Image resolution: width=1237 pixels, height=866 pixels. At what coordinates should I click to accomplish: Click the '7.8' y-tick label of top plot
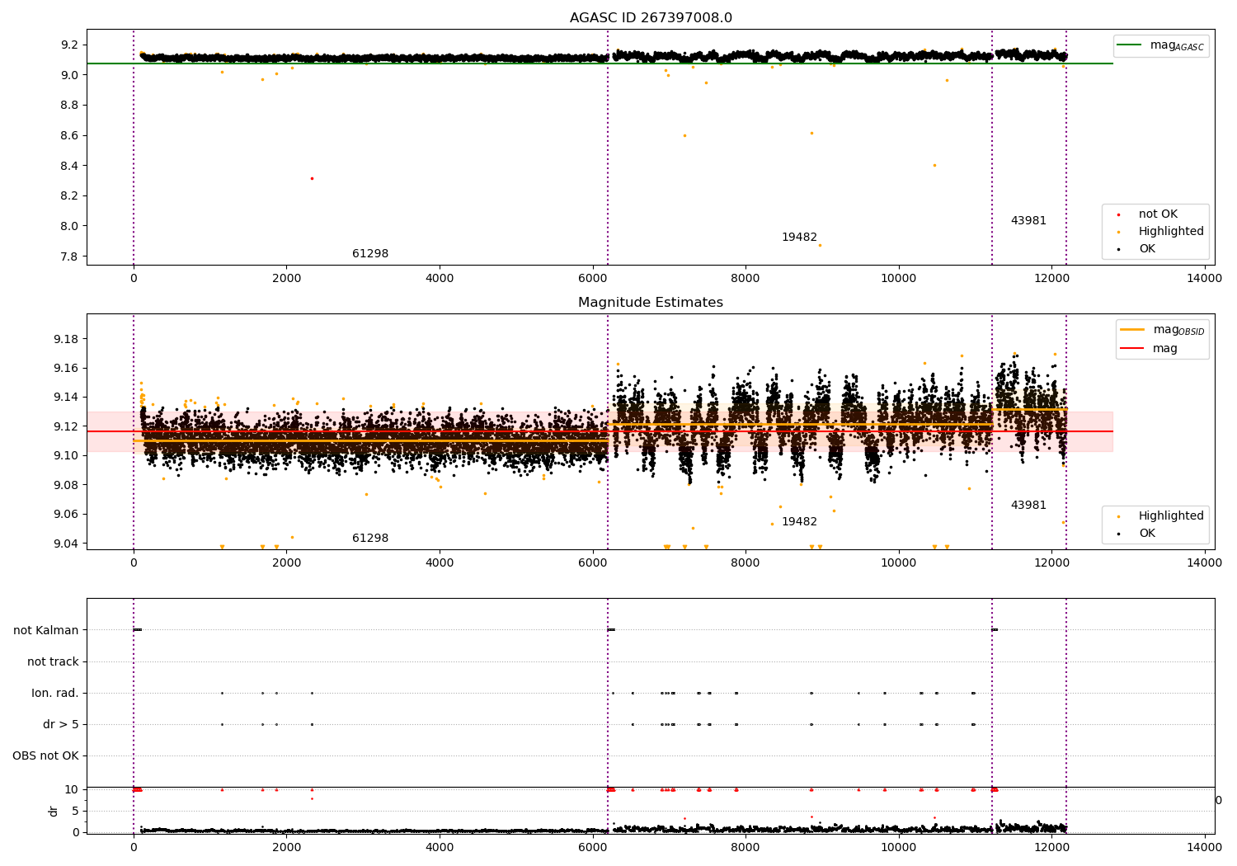click(71, 257)
